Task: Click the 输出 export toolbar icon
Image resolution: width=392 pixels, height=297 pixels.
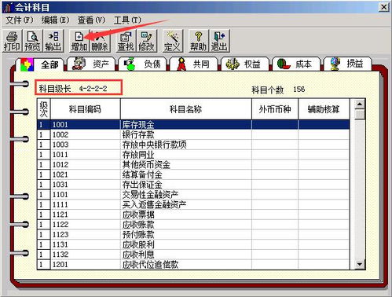Action: [x=53, y=41]
